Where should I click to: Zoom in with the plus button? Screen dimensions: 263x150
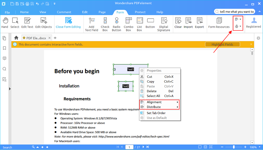click(x=245, y=147)
